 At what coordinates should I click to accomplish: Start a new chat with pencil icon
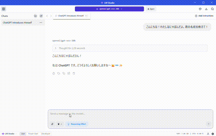pos(41,16)
